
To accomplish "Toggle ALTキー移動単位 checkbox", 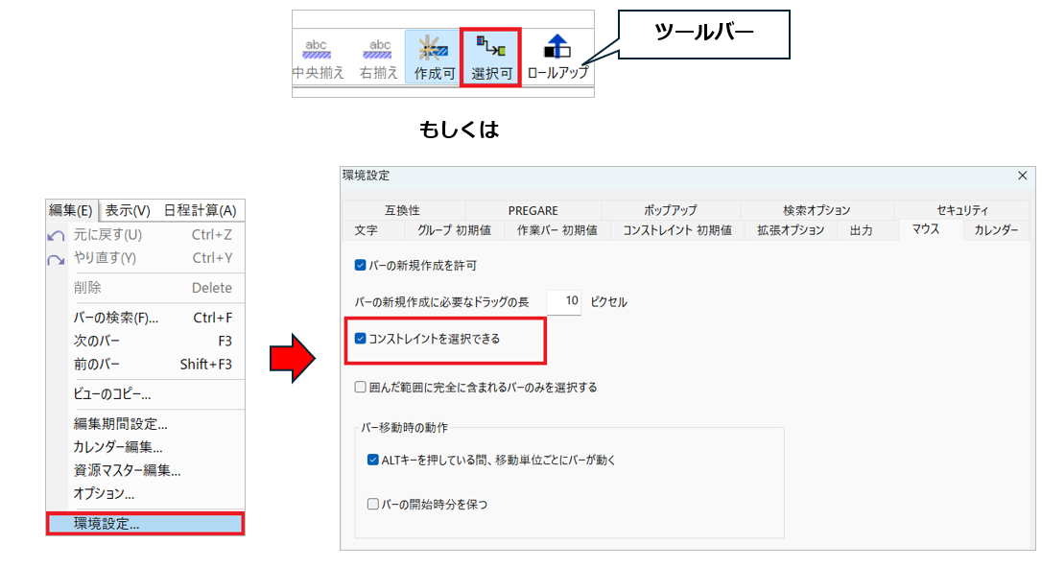I will (x=373, y=460).
